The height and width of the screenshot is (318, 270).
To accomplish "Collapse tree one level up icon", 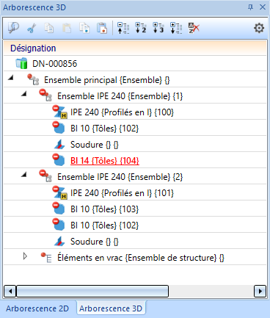I will coord(123,28).
